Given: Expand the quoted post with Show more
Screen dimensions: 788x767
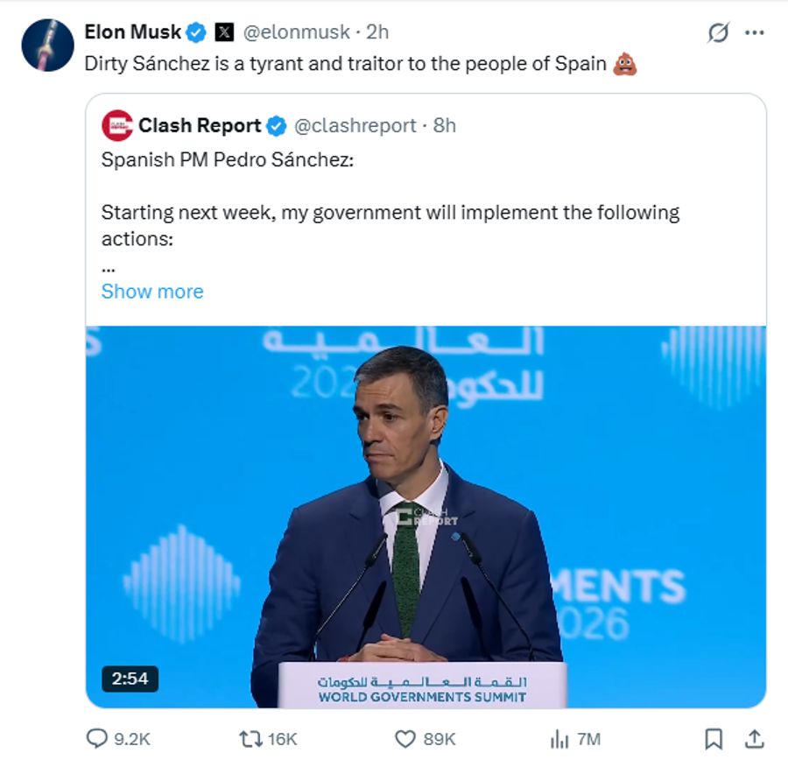Looking at the screenshot, I should pyautogui.click(x=151, y=291).
